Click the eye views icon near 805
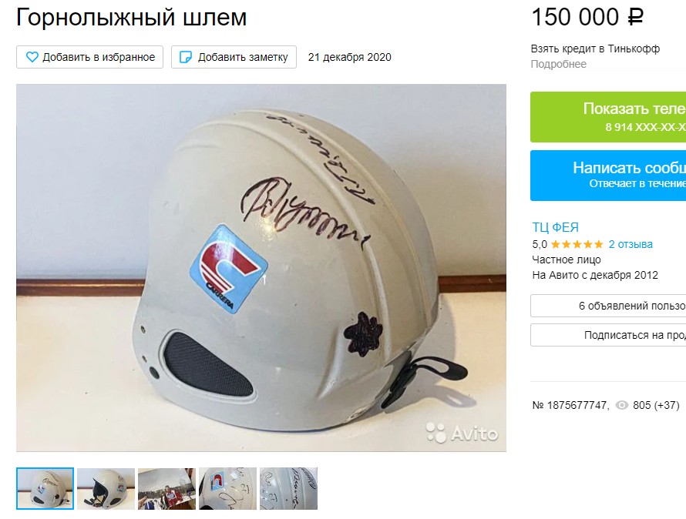This screenshot has height=519, width=686. point(622,405)
